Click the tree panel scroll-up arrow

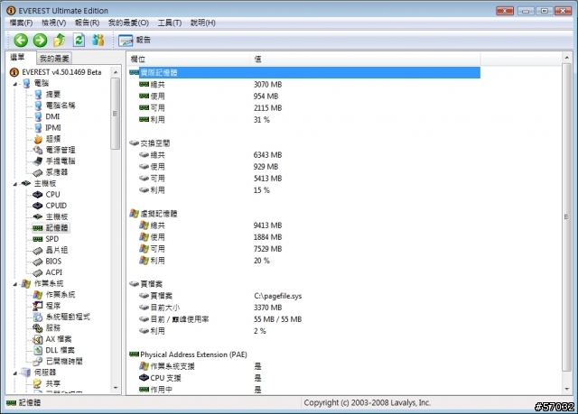click(x=116, y=72)
